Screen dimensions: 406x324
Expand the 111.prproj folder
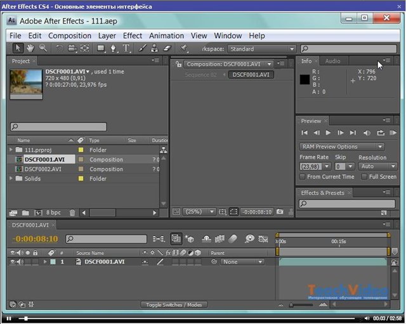[11, 150]
